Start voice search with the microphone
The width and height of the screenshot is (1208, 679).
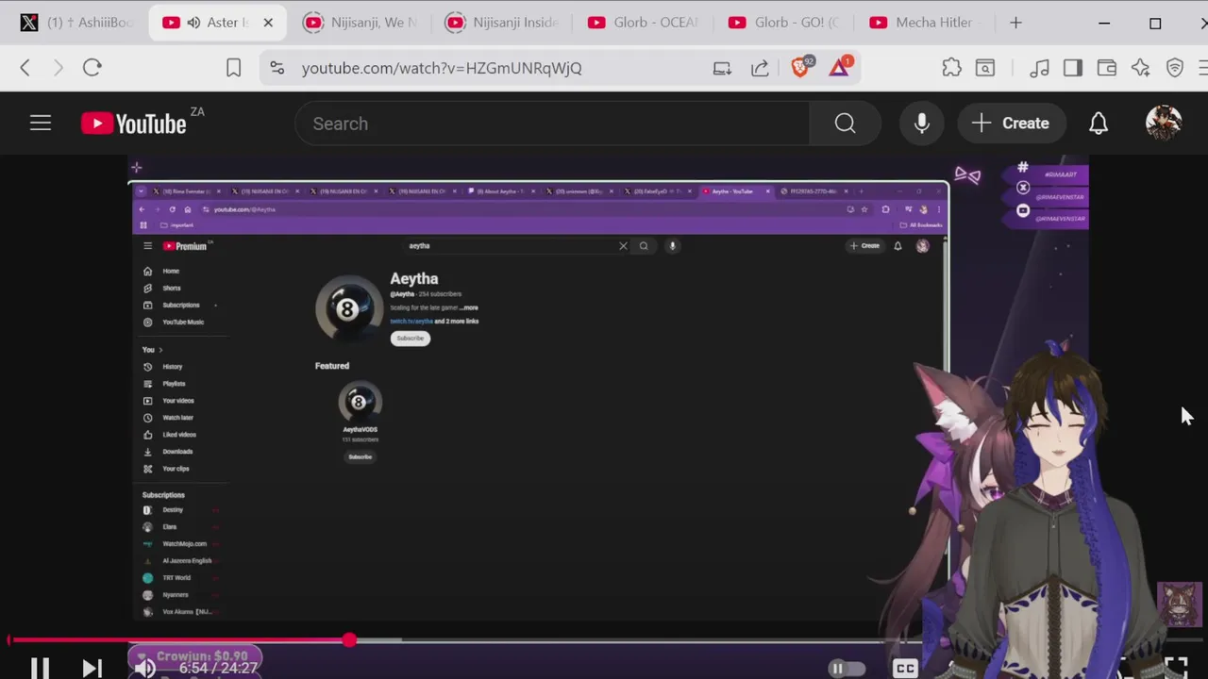coord(922,124)
